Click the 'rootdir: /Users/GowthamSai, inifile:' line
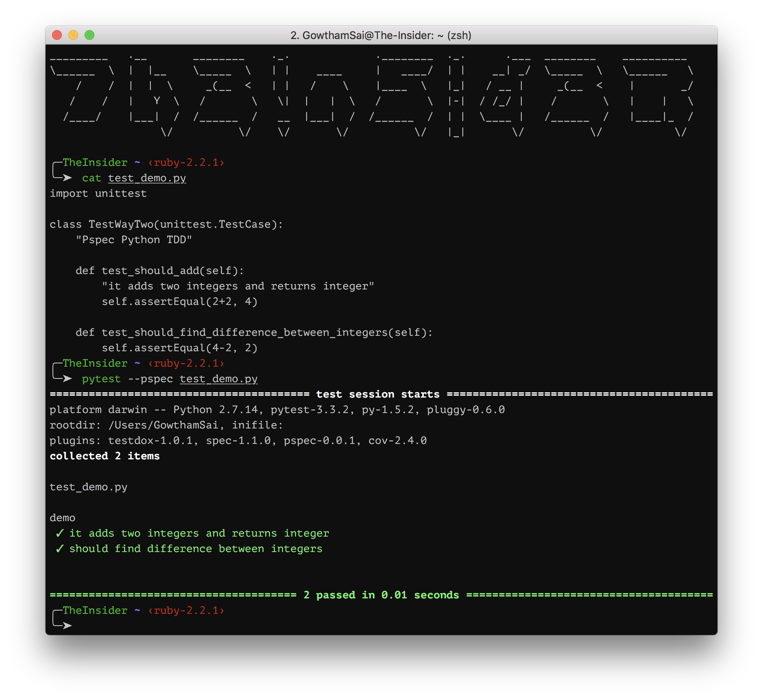The width and height of the screenshot is (763, 700). pos(166,425)
